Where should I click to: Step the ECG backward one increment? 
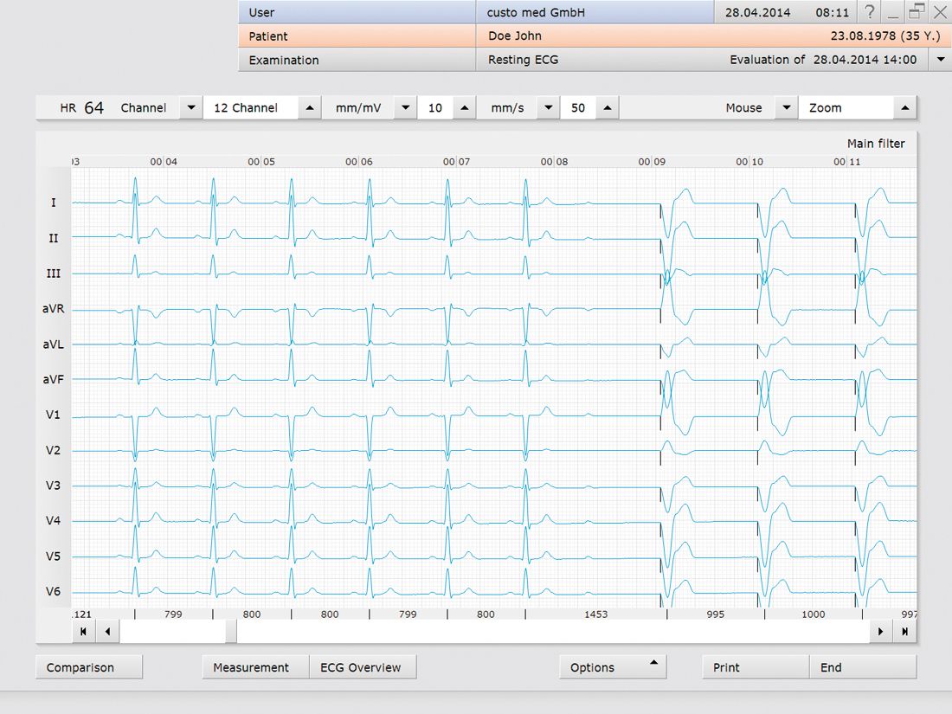point(107,632)
